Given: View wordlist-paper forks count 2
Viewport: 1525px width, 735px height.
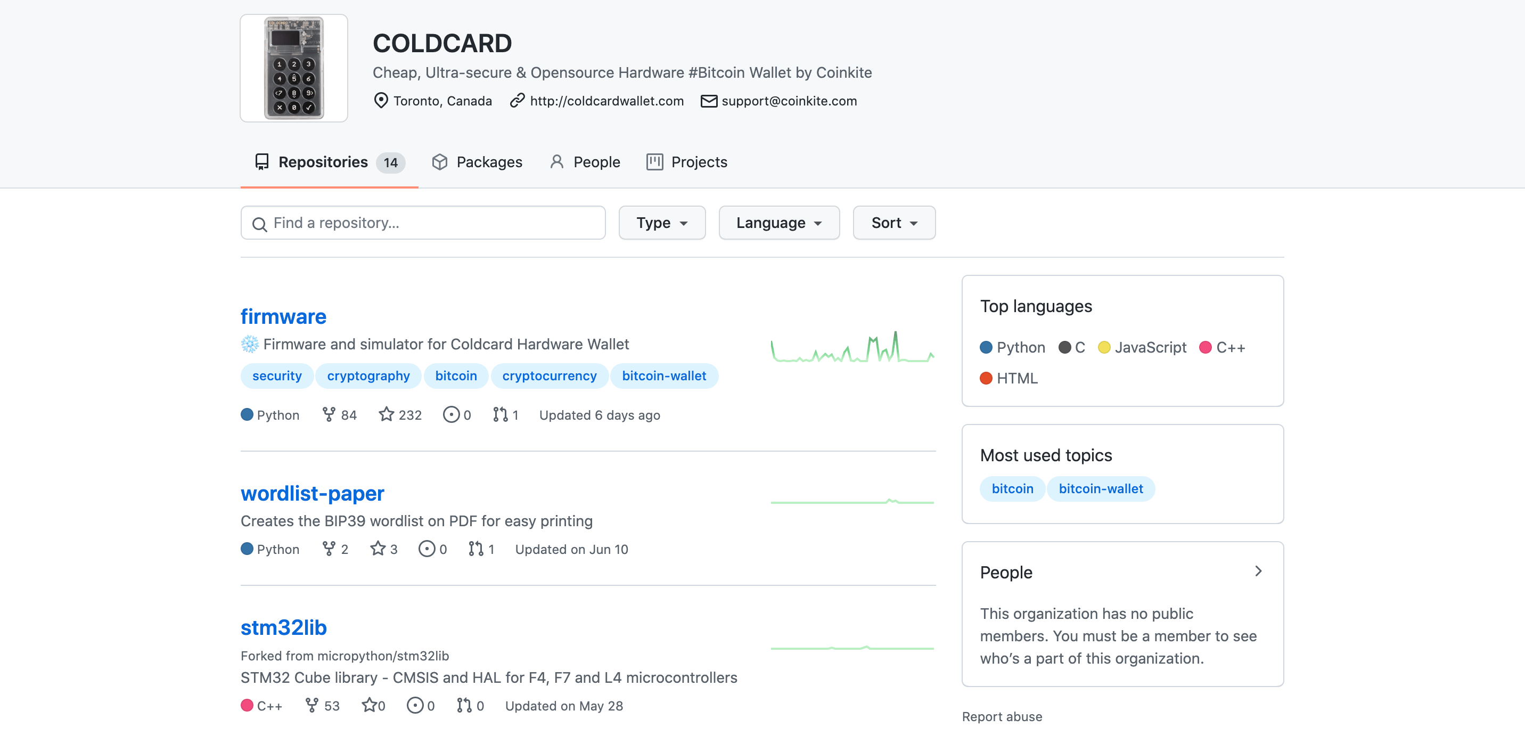Looking at the screenshot, I should click(x=335, y=549).
